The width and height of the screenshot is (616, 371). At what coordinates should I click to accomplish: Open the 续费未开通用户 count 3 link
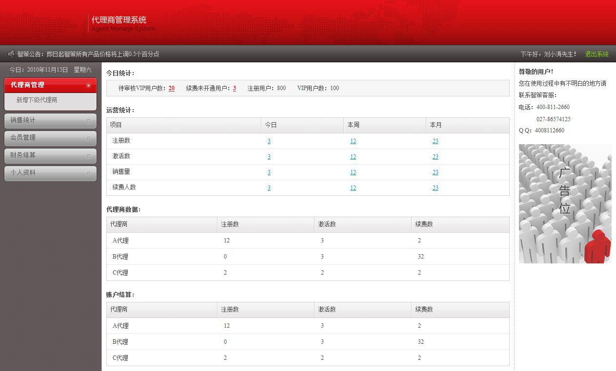click(x=235, y=88)
